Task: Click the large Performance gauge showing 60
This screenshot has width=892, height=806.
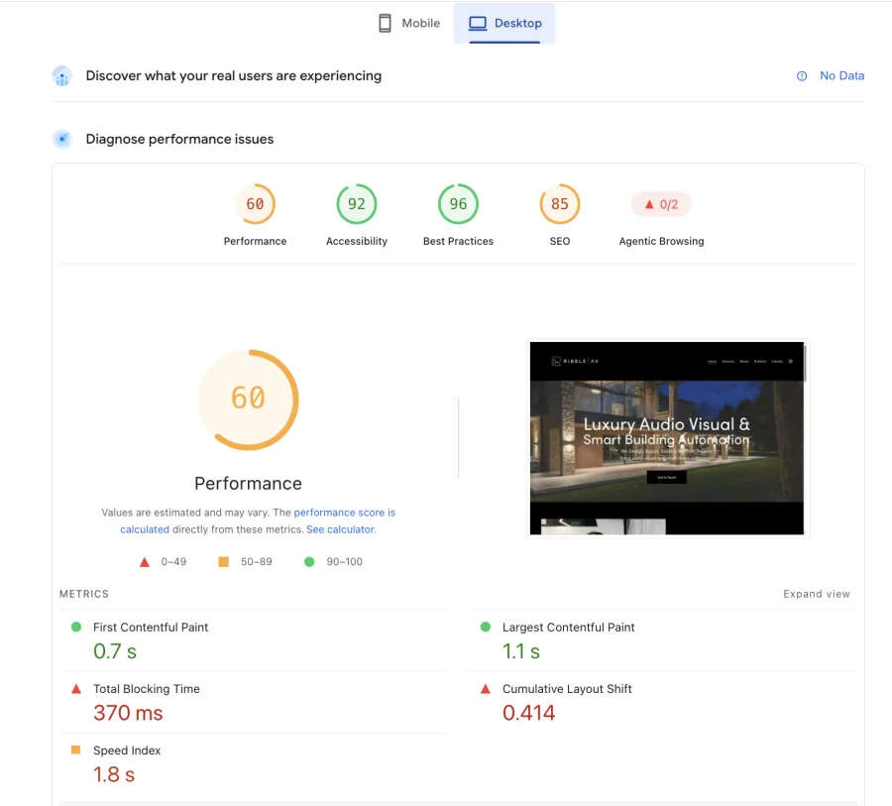Action: tap(248, 400)
